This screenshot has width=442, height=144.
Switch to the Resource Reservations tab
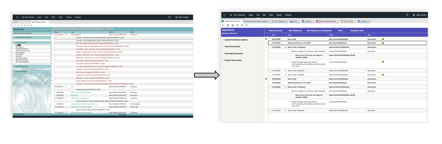[x=327, y=21]
